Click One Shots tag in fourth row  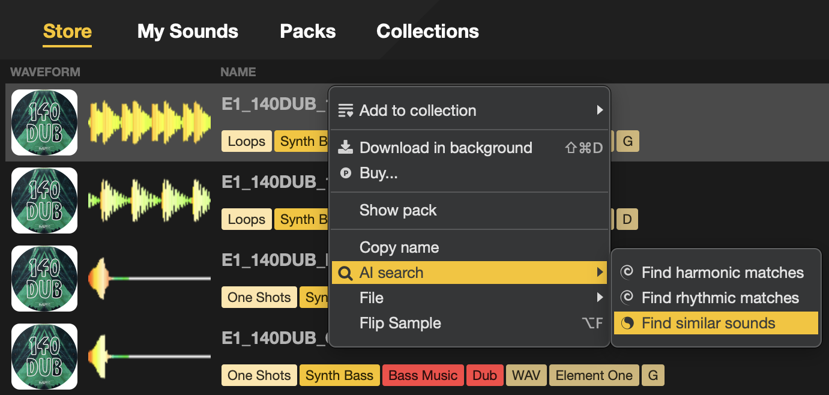coord(259,376)
